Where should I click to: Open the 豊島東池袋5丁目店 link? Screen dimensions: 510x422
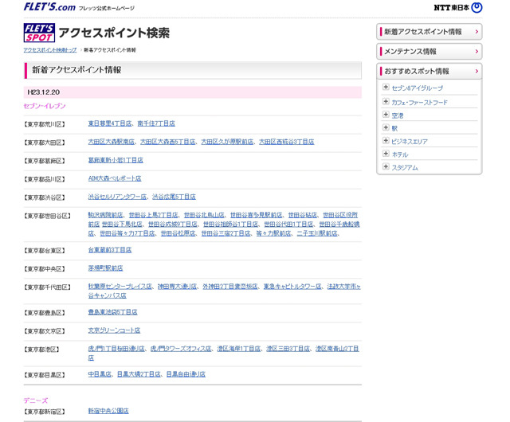click(x=113, y=312)
